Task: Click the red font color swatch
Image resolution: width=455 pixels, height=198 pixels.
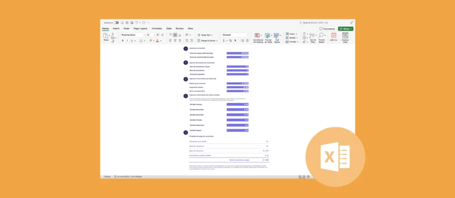Action: pos(157,40)
